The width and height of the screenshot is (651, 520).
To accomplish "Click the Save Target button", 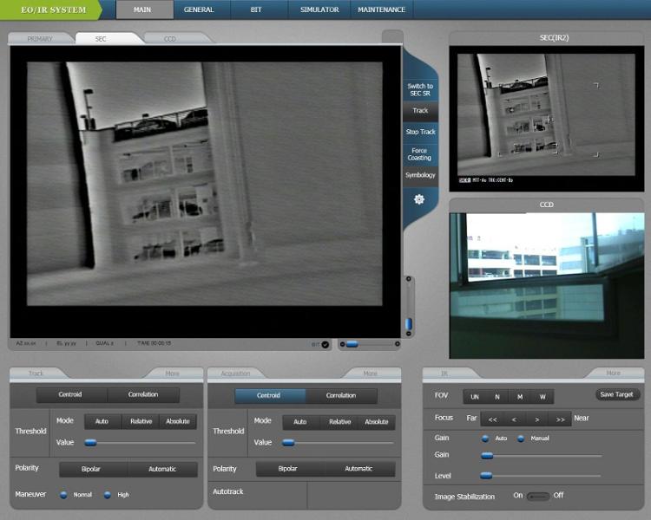I will coord(617,394).
